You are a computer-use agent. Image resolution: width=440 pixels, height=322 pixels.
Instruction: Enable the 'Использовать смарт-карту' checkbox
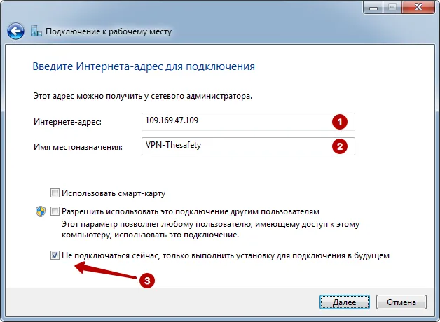pos(55,192)
